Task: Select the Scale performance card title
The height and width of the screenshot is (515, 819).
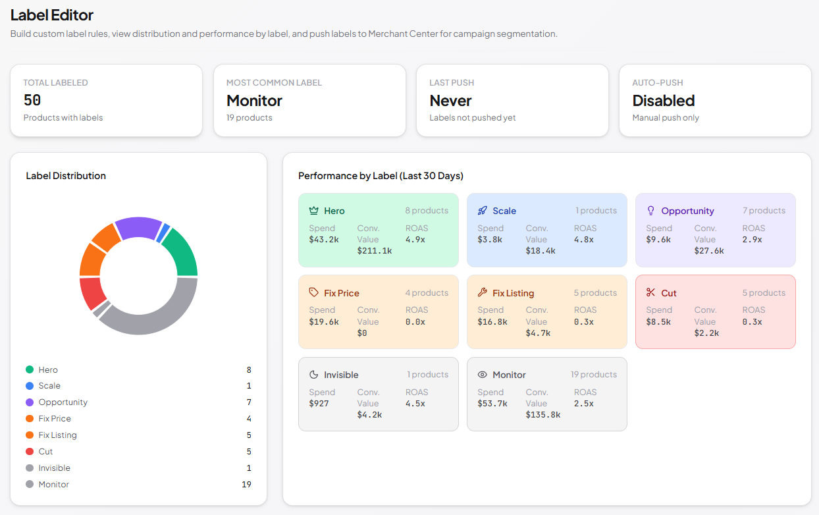Action: [x=504, y=211]
